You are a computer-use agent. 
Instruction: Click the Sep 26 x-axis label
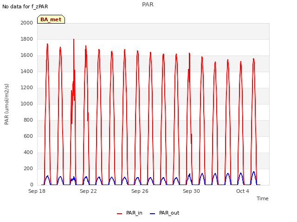(140, 191)
